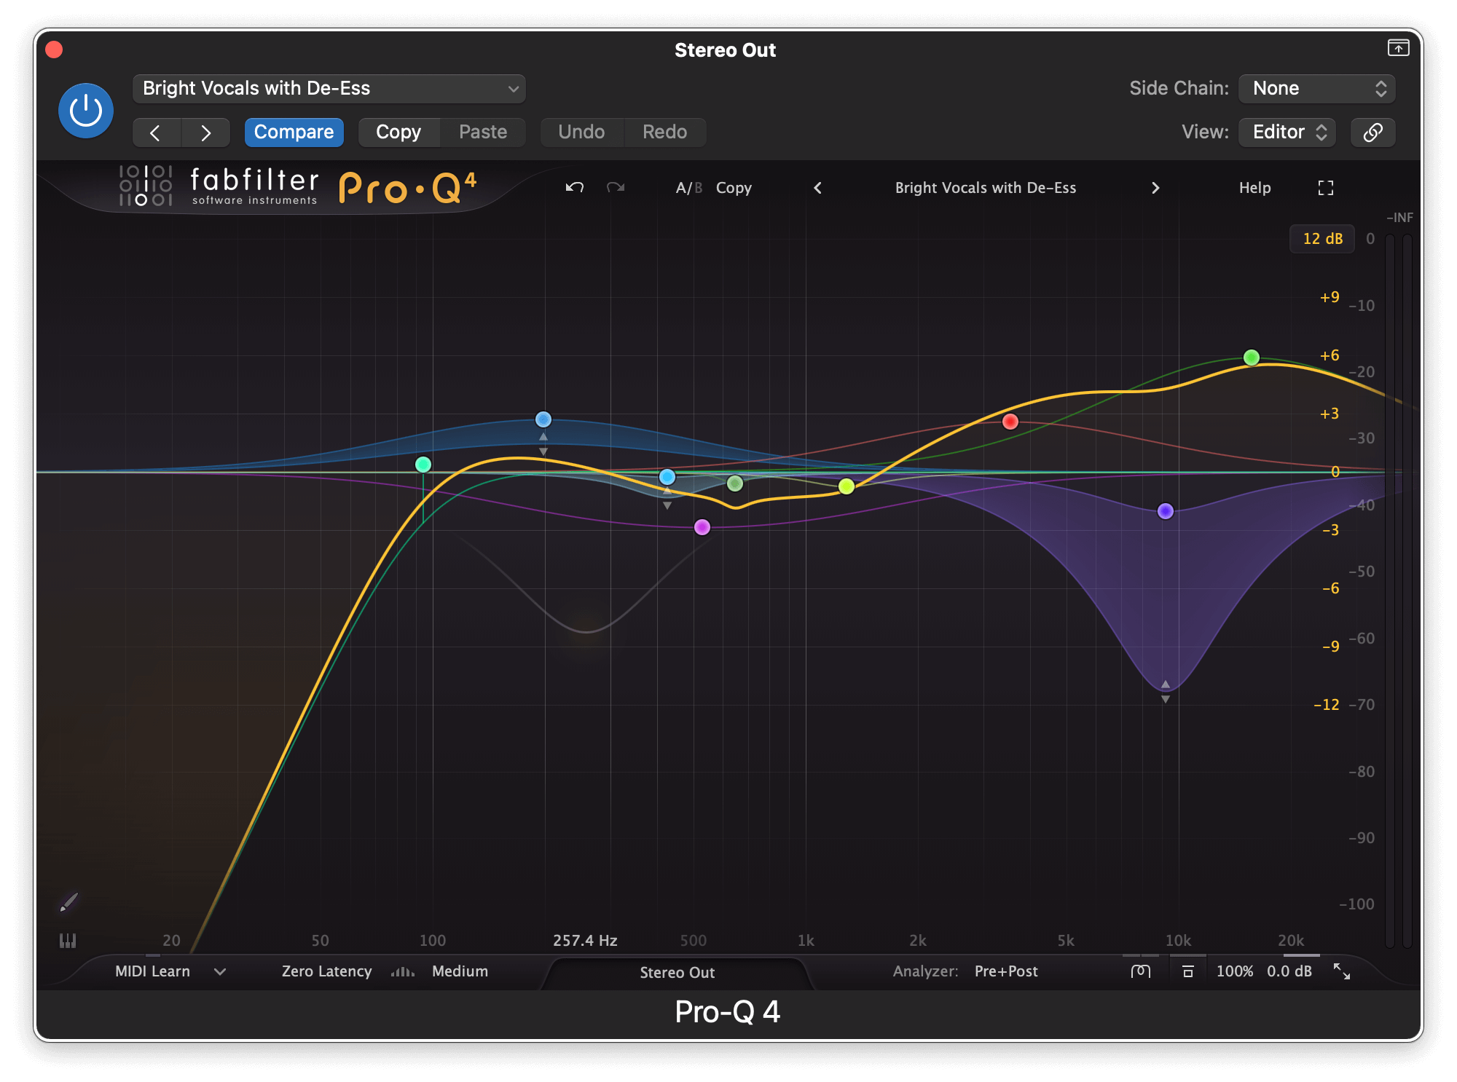The width and height of the screenshot is (1457, 1082).
Task: Click the 257.4 Hz frequency readout
Action: coord(585,941)
